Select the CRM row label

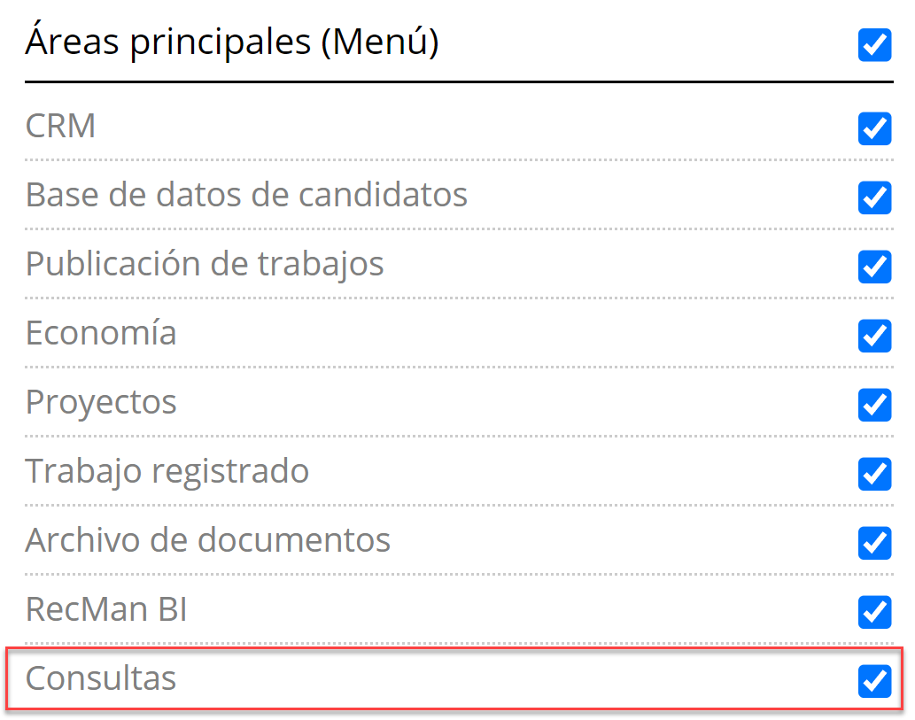[60, 127]
